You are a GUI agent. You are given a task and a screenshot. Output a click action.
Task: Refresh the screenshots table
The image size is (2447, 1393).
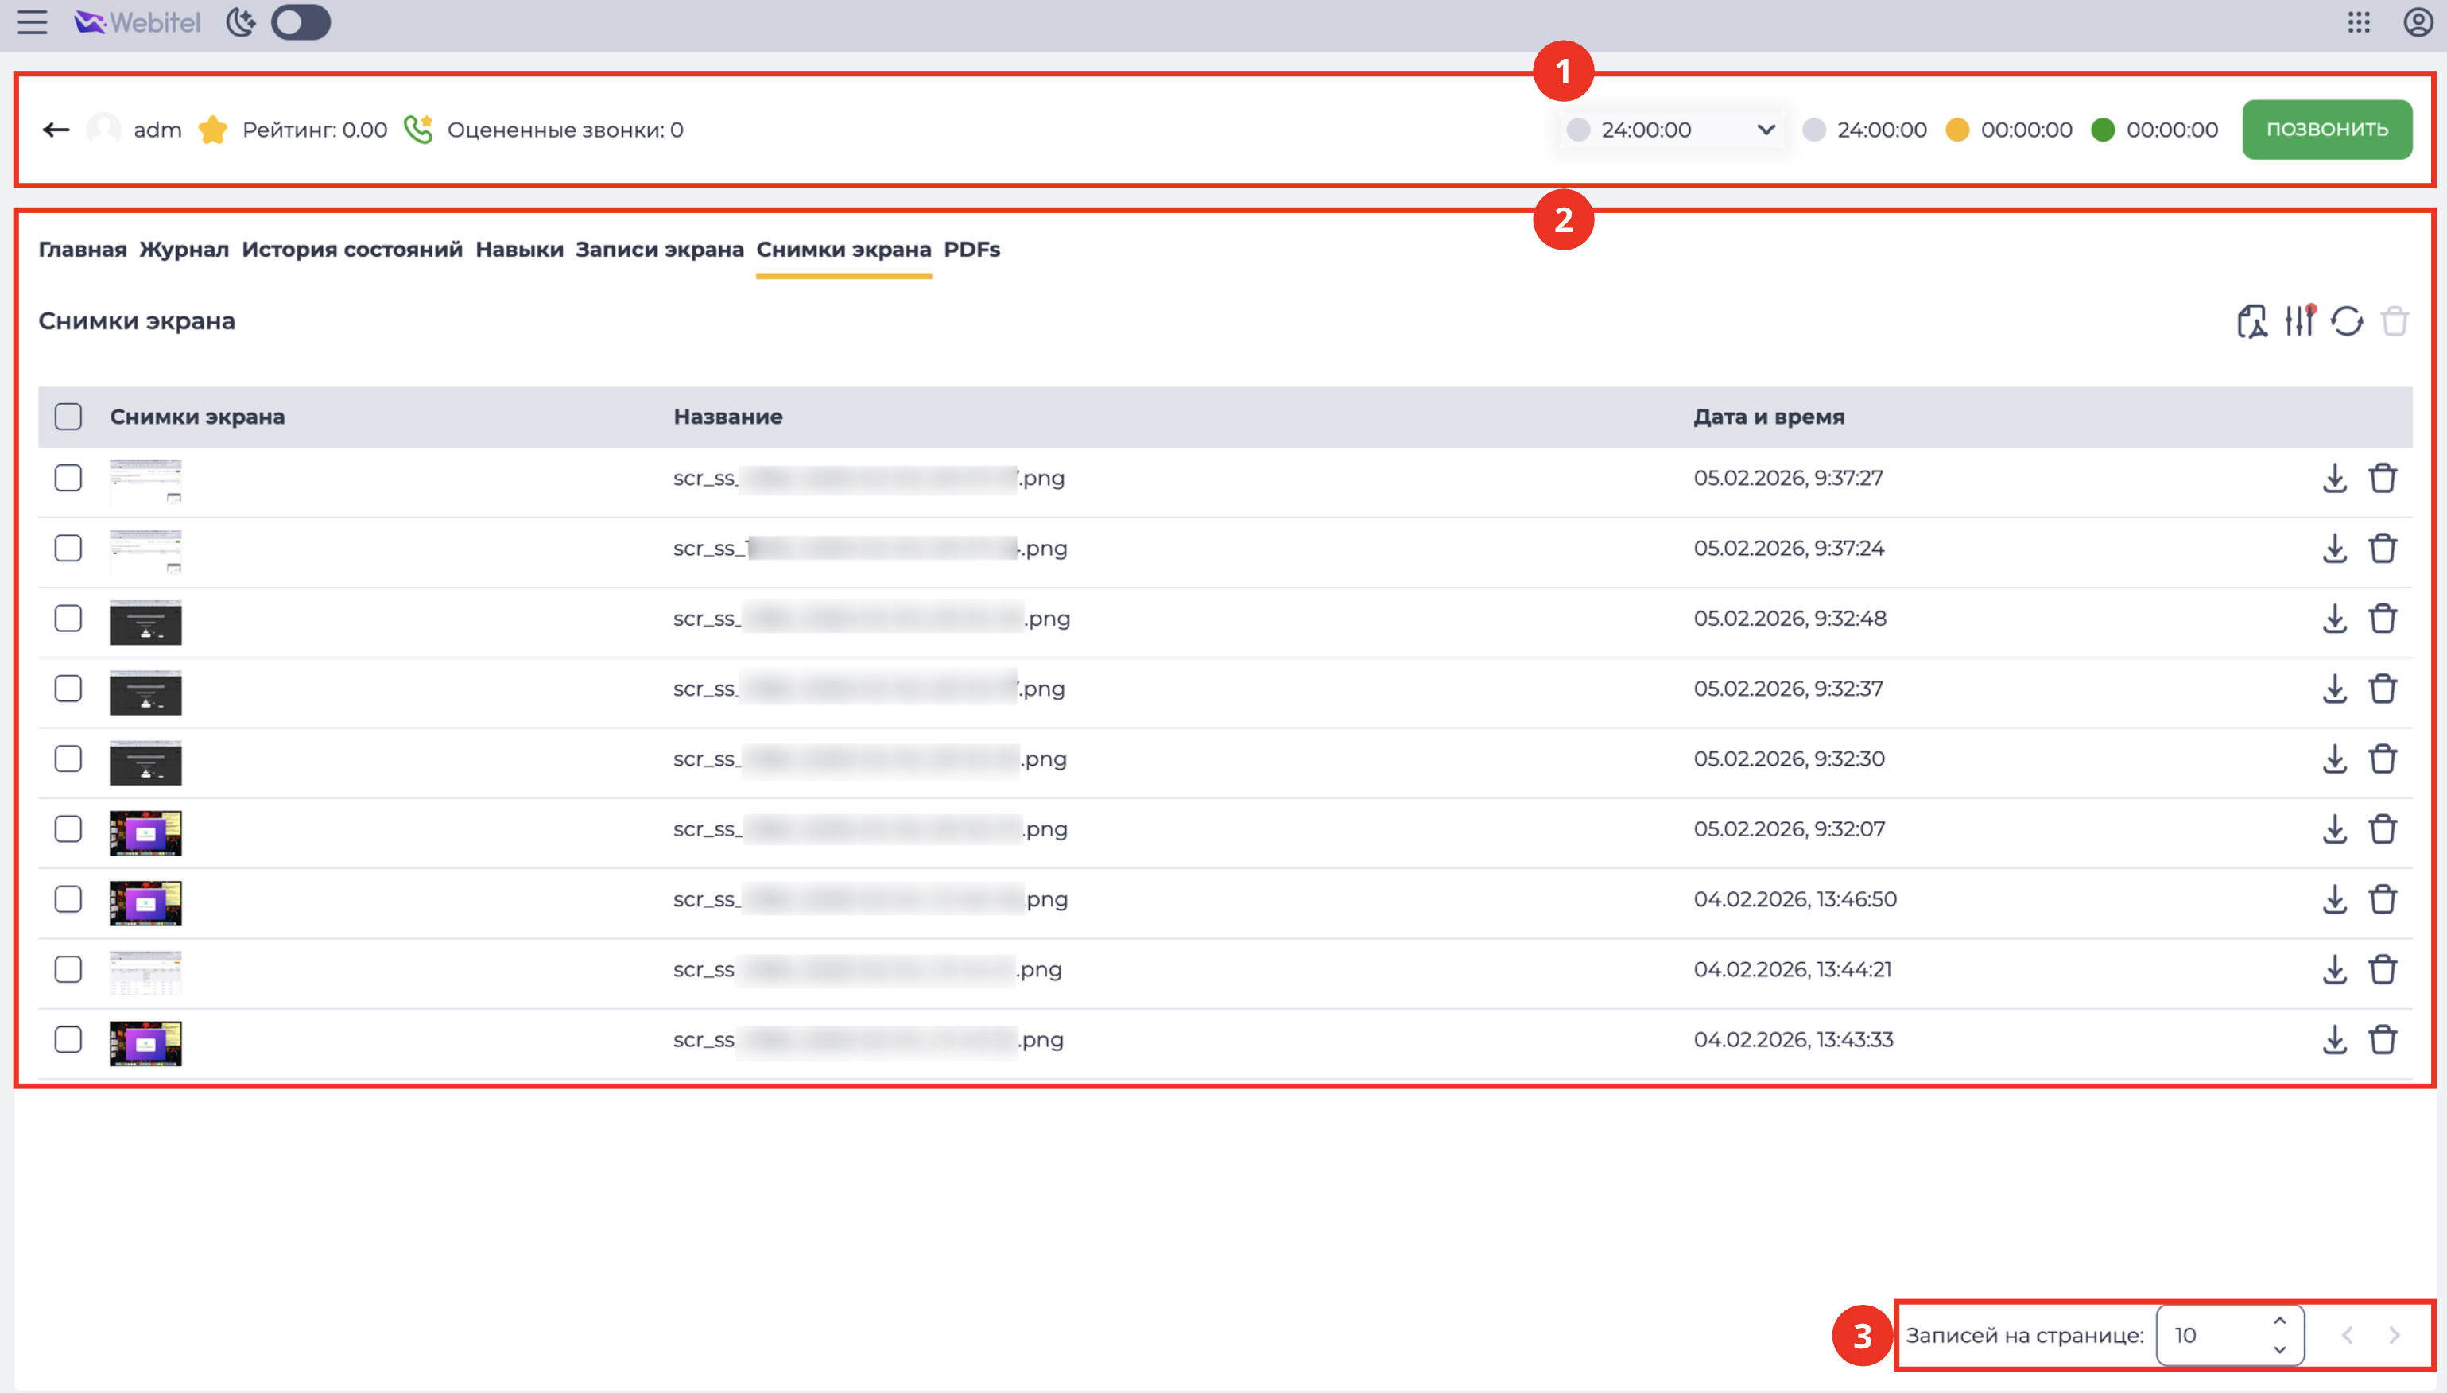[x=2347, y=320]
